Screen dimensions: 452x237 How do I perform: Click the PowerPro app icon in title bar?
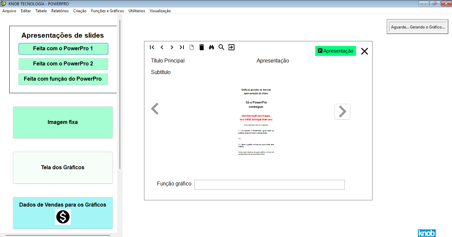pyautogui.click(x=4, y=4)
